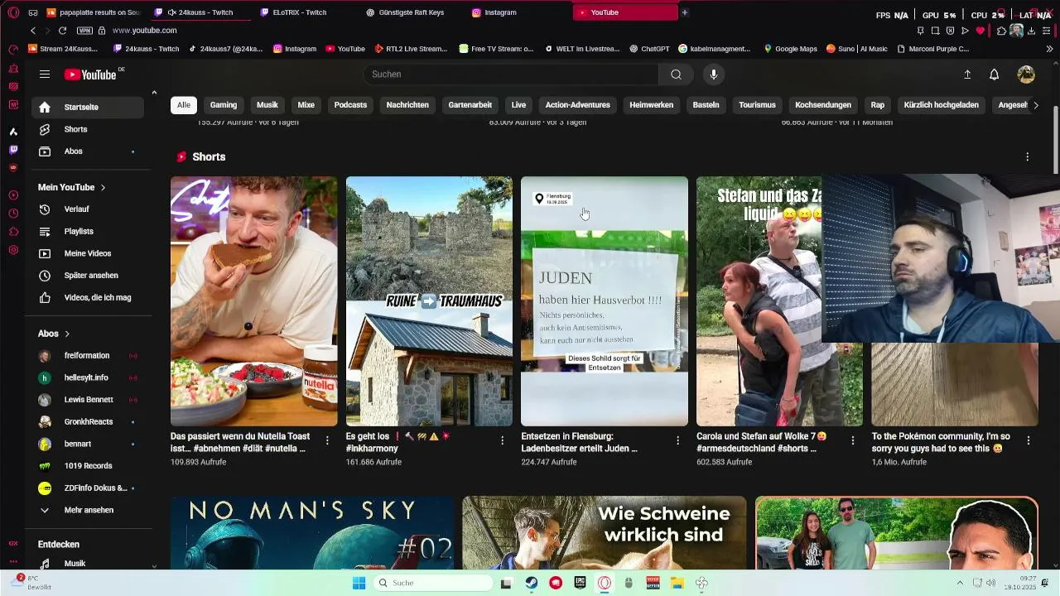The width and height of the screenshot is (1060, 596).
Task: Click the search magnifier button
Action: [676, 74]
